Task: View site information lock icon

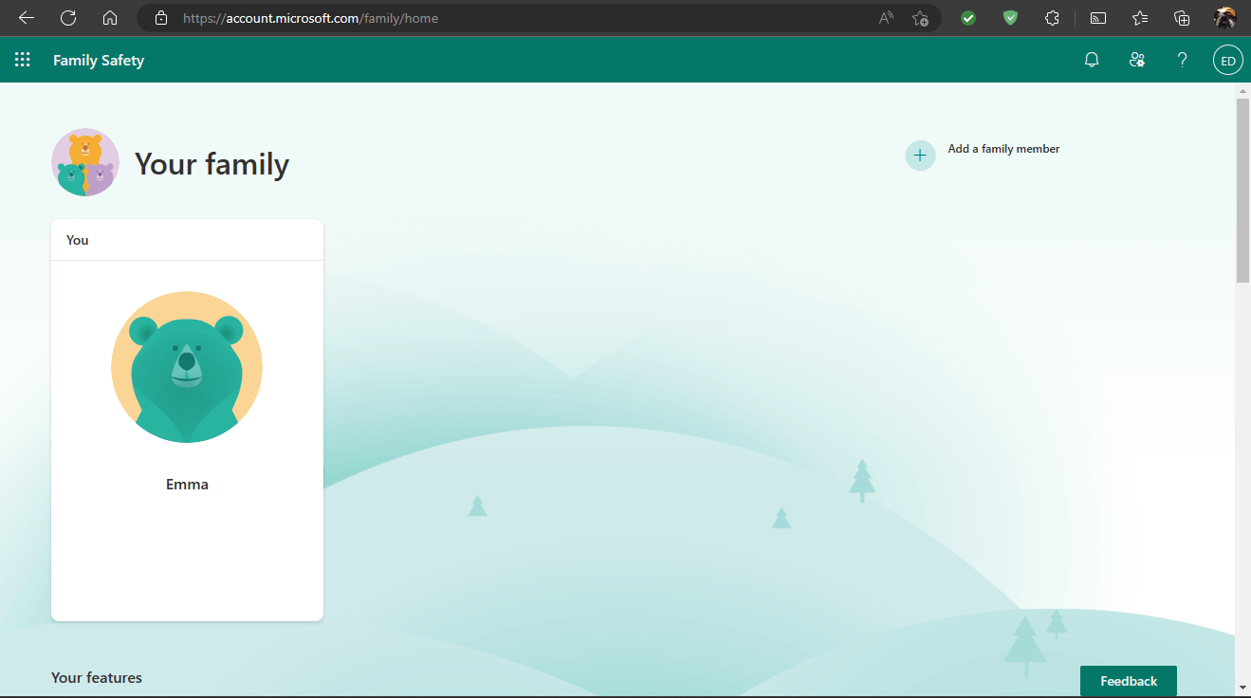Action: 161,18
